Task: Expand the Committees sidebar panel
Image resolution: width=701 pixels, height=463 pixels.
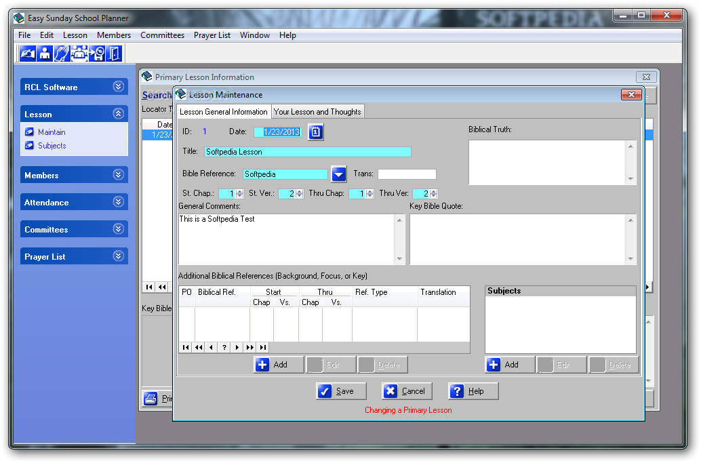Action: 118,229
